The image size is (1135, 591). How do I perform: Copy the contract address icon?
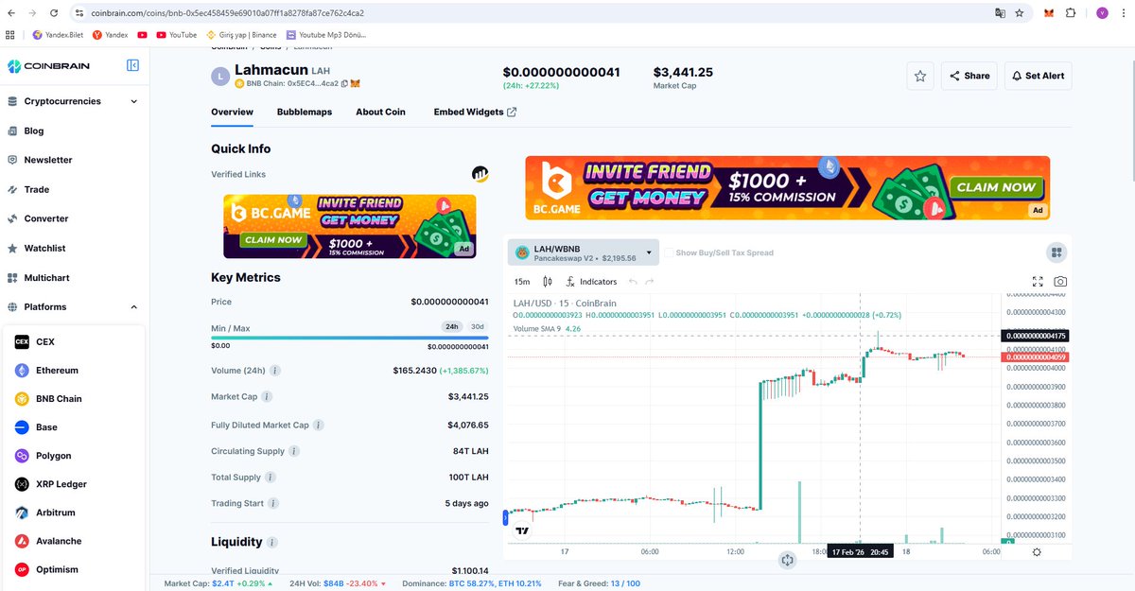pos(344,84)
